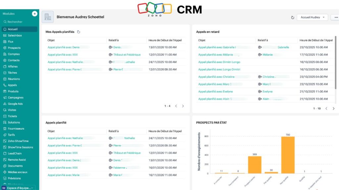
Task: Open the three-dots more options button
Action: coord(336,17)
